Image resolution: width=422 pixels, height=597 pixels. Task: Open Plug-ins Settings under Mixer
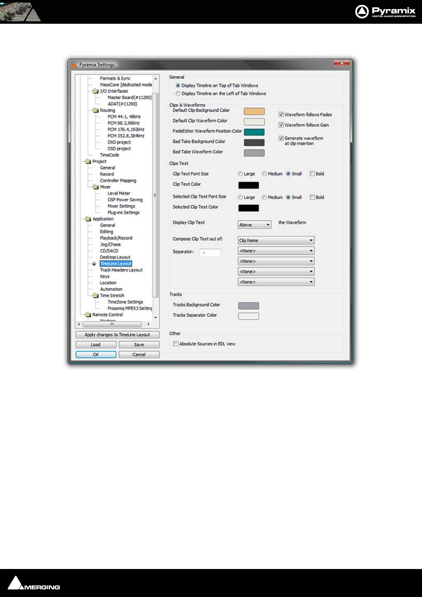tap(123, 212)
